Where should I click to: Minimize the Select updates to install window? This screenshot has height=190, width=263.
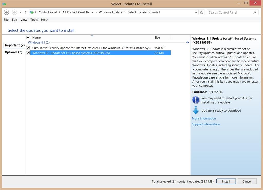tap(239, 3)
